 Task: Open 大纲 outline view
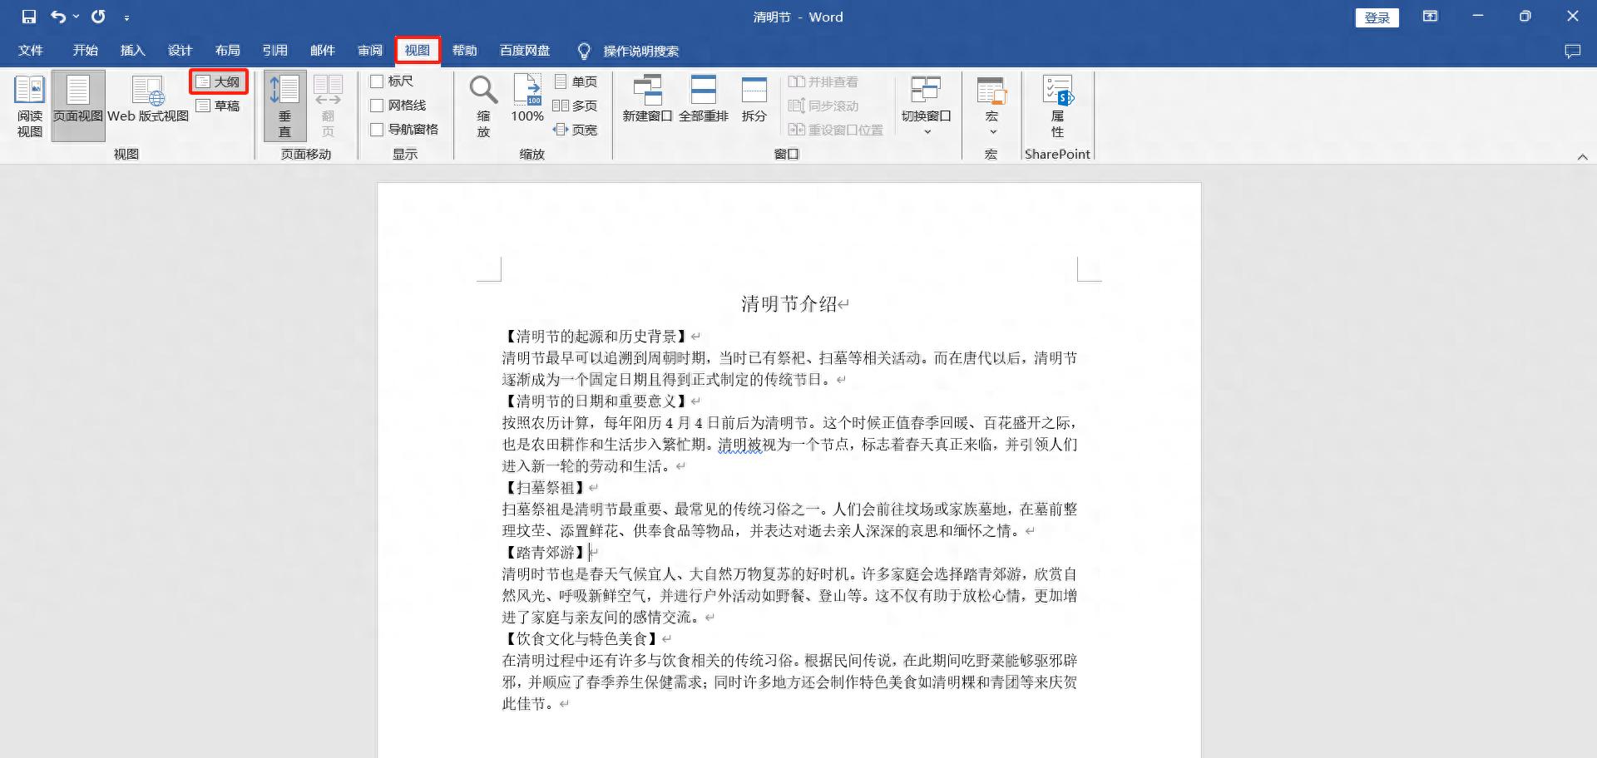click(x=219, y=81)
